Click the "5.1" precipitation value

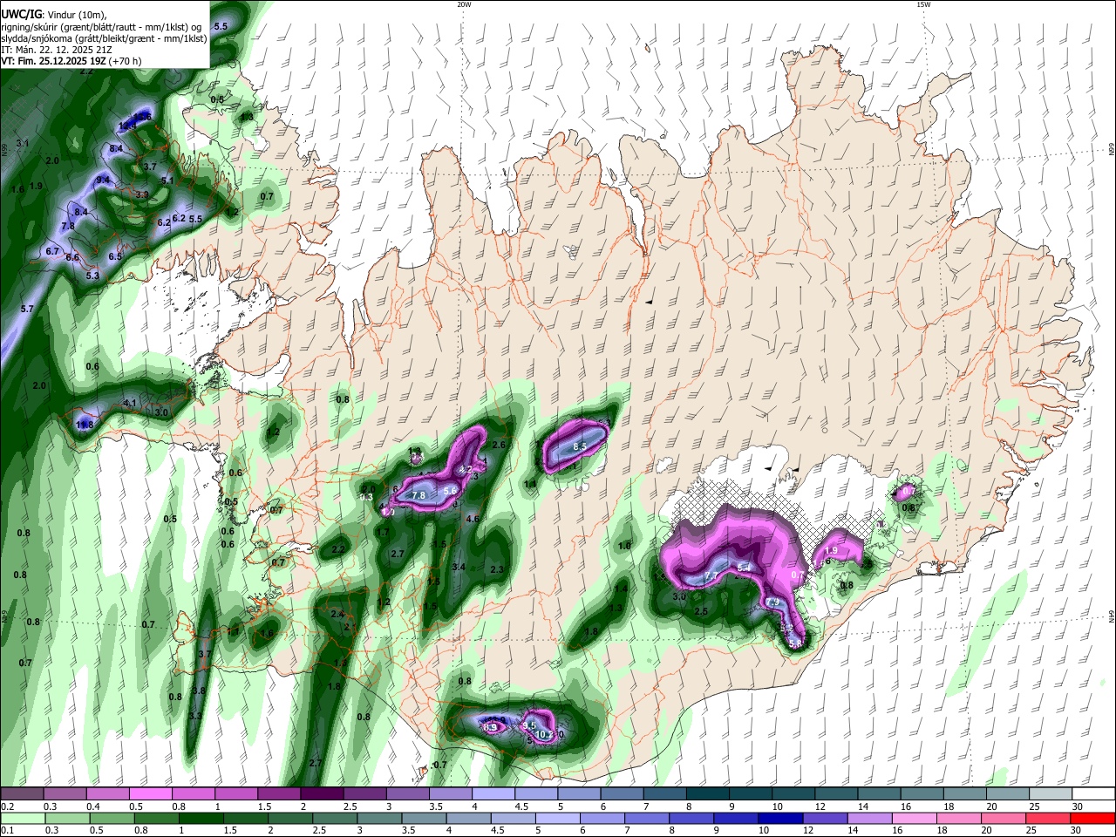(168, 181)
